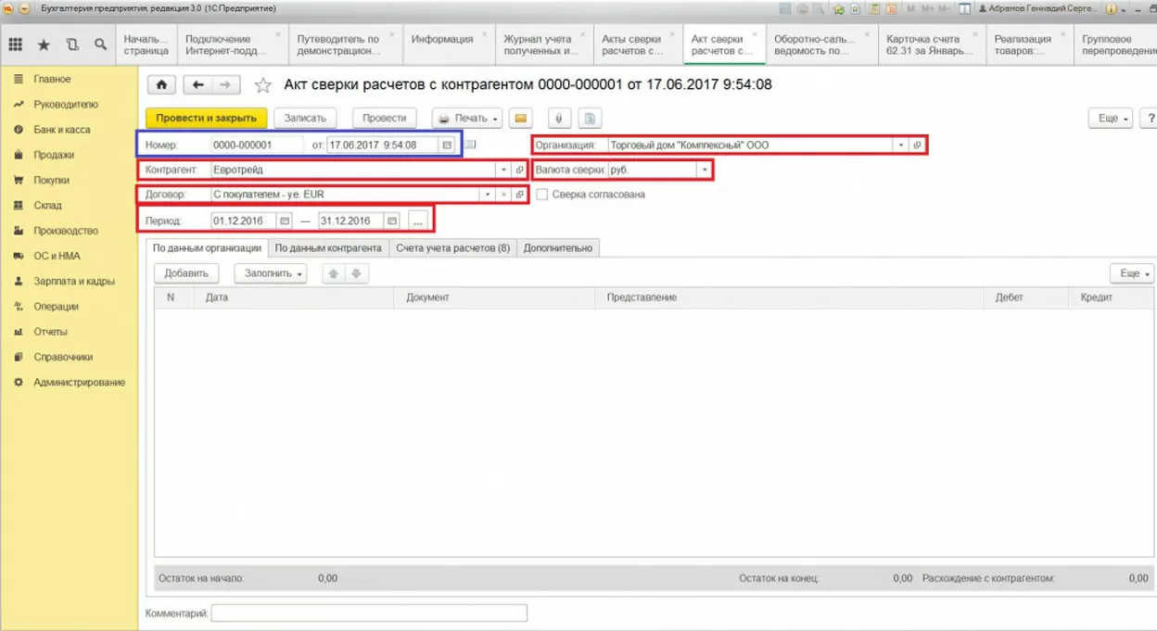Screen dimensions: 1157x631
Task: Click the Кредит column header
Action: pyautogui.click(x=1111, y=297)
